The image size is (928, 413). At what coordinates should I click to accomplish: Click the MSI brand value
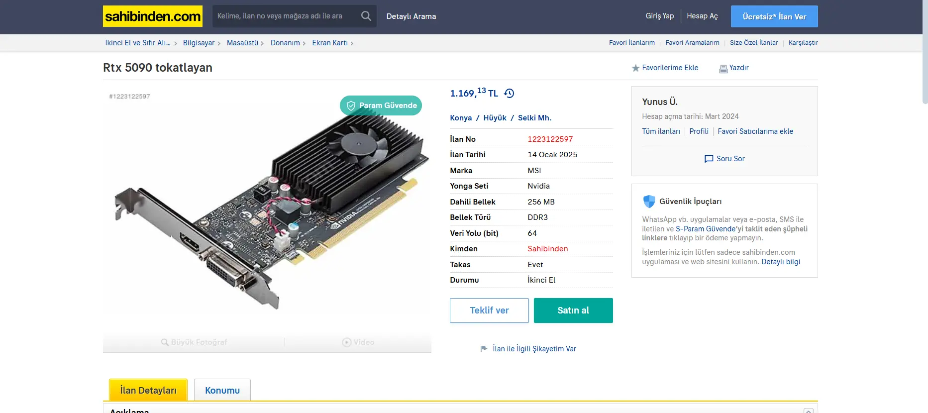(x=534, y=171)
